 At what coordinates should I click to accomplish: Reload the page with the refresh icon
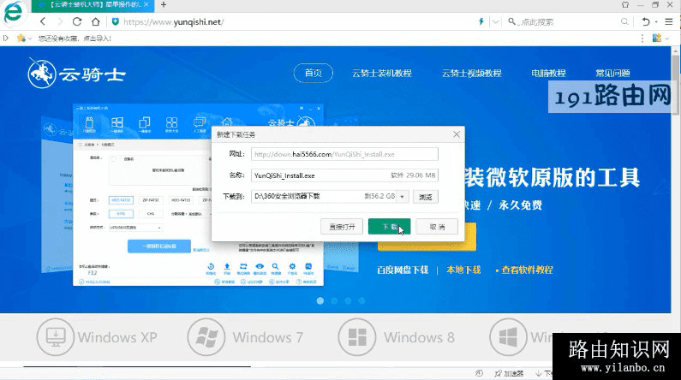[77, 21]
